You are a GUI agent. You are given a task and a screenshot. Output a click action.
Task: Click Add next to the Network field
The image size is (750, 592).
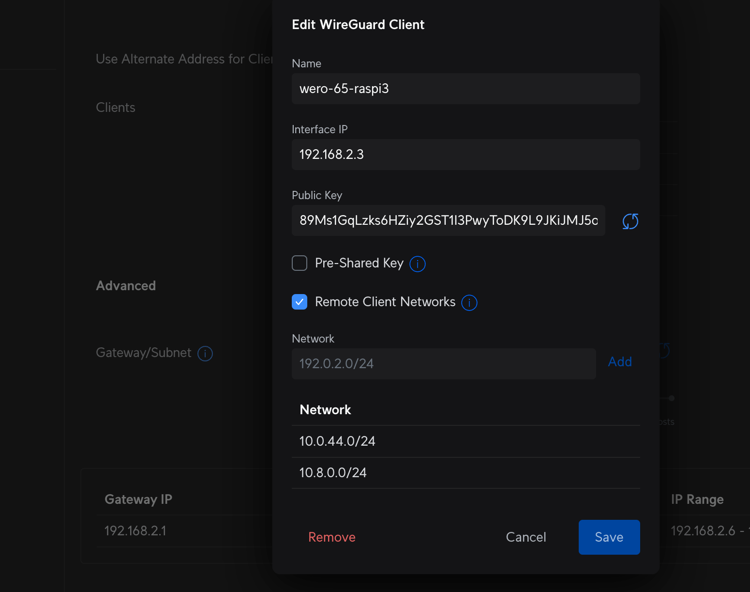619,362
